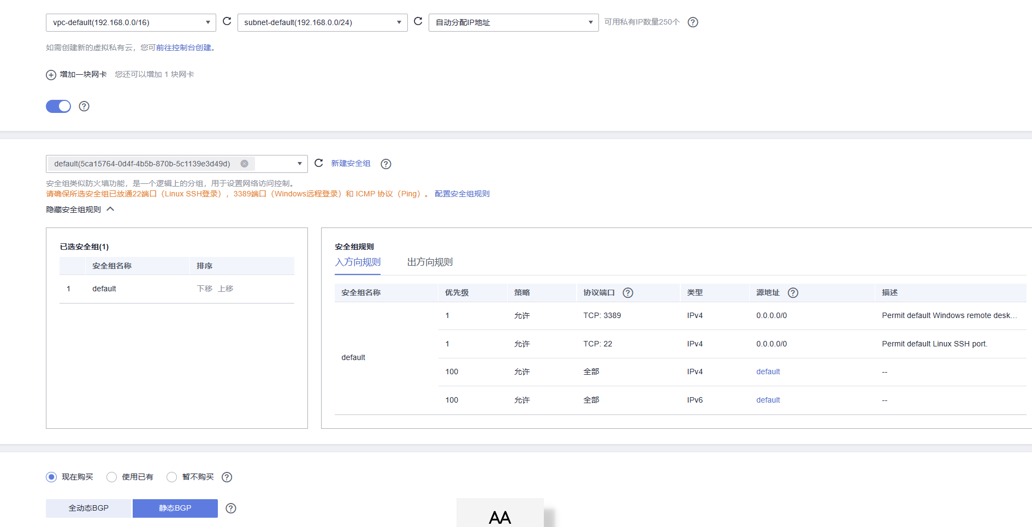Viewport: 1032px width, 527px height.
Task: Select the 使用已有 radio option
Action: (111, 477)
